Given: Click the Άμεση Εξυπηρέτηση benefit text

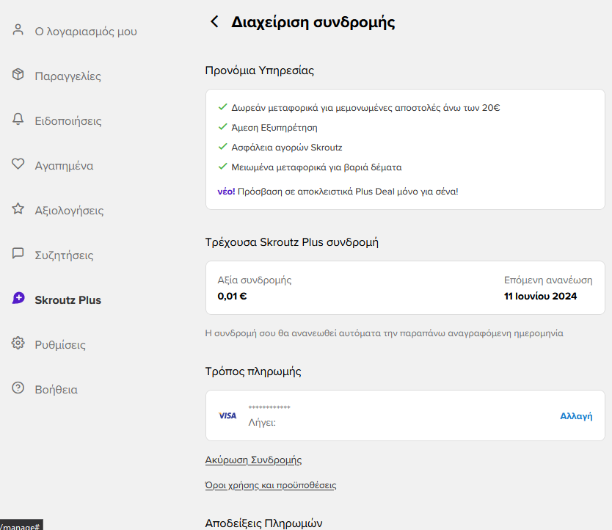Looking at the screenshot, I should point(274,128).
